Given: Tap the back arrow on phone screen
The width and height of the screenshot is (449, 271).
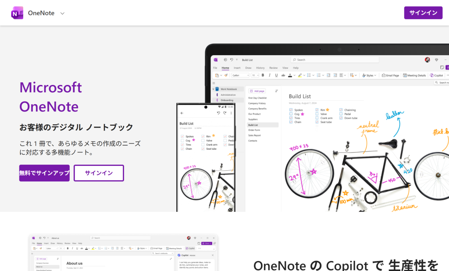Looking at the screenshot, I should pos(182,113).
